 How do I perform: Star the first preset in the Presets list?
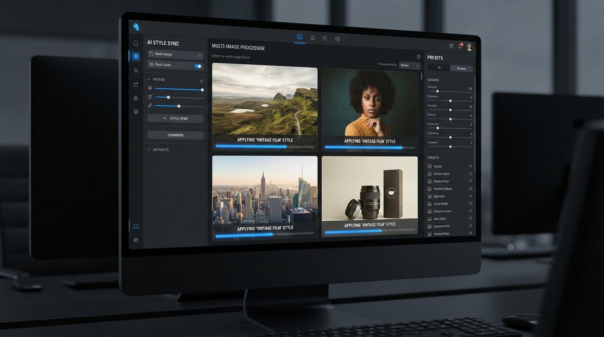[470, 166]
